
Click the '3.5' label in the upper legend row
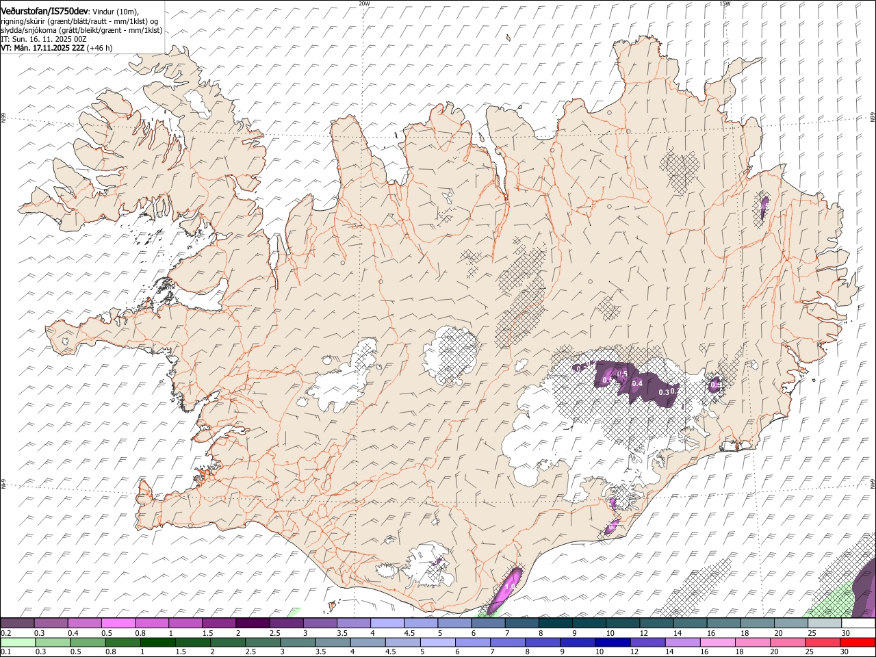[x=342, y=633]
